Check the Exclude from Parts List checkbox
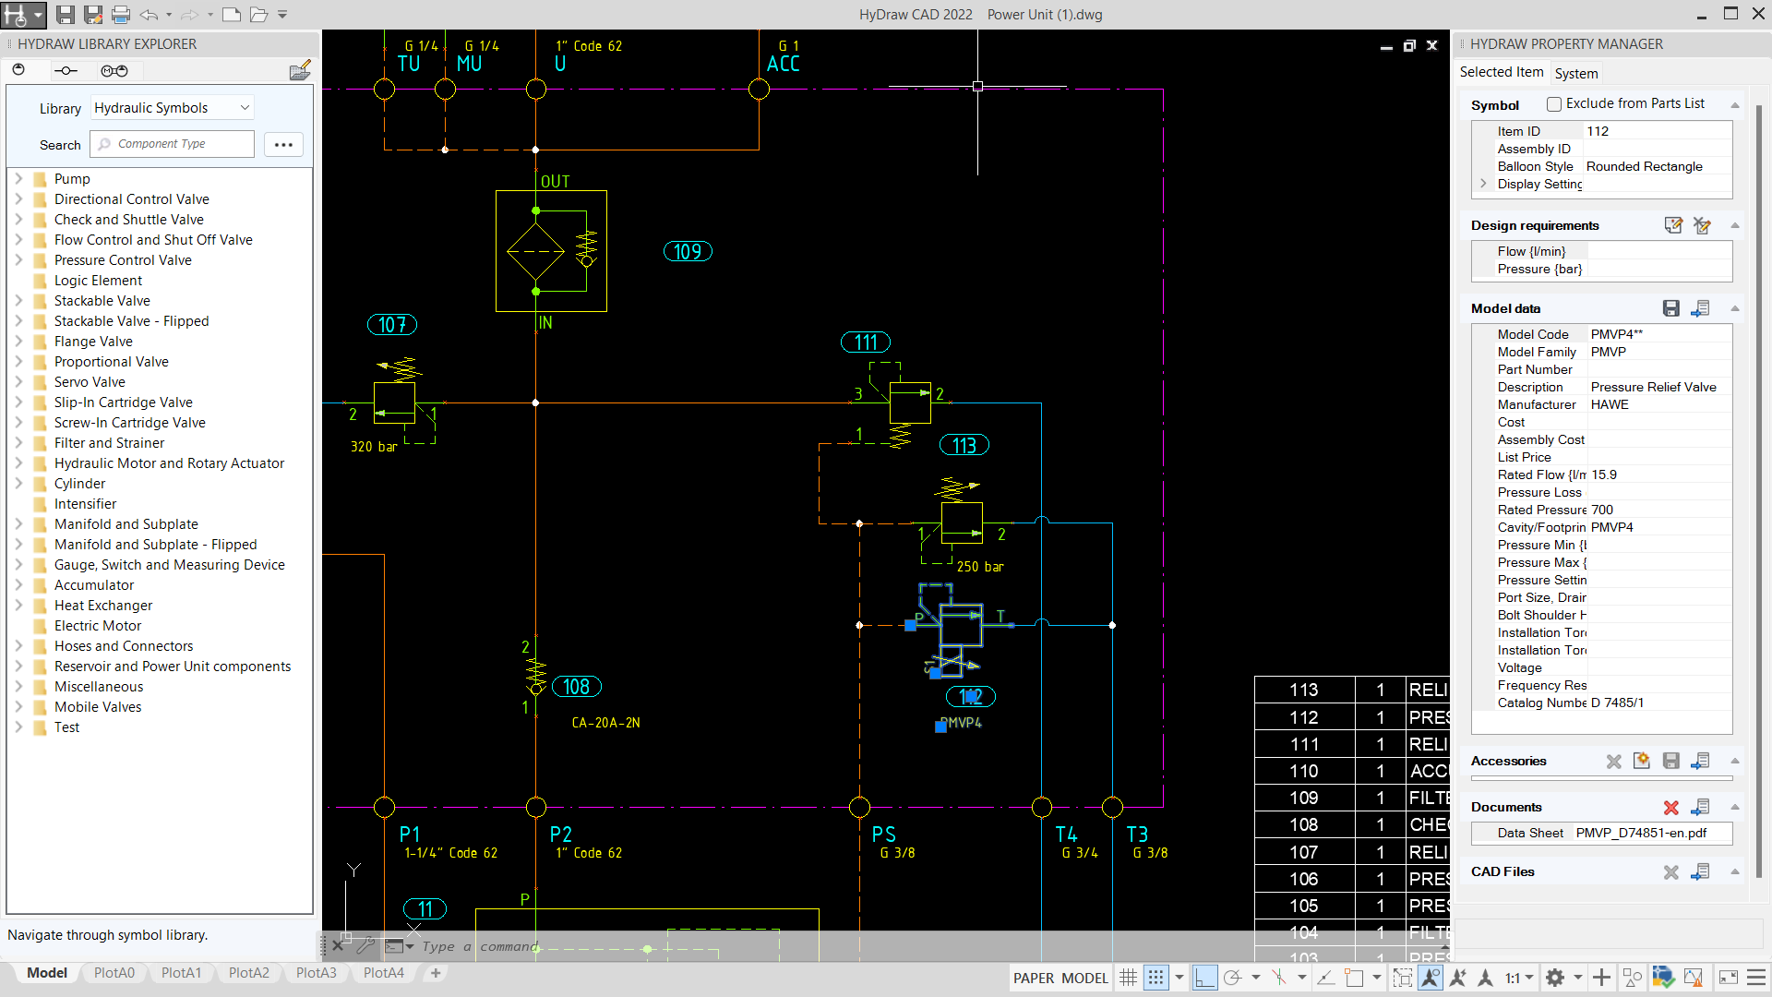 click(1554, 103)
